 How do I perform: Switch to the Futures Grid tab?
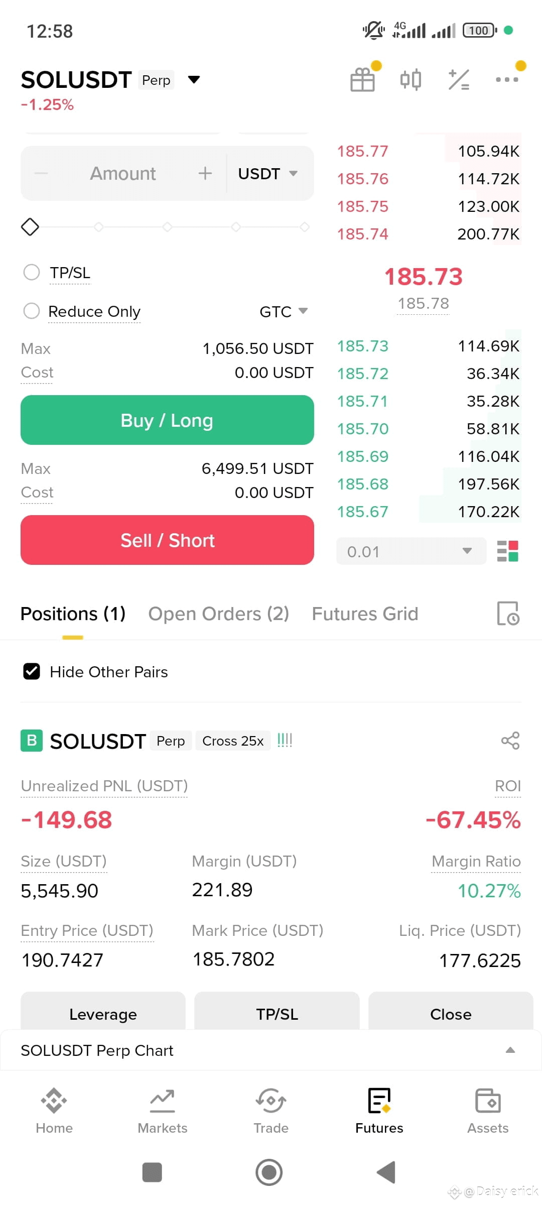pyautogui.click(x=365, y=614)
